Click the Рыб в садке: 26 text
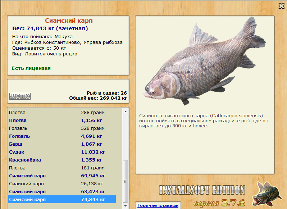287x209 pixels. pos(107,93)
